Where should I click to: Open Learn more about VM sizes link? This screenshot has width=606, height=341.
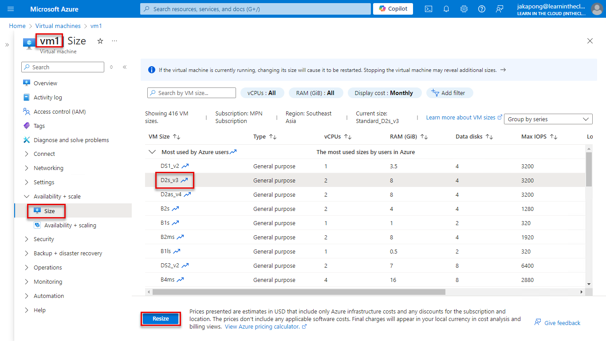464,117
